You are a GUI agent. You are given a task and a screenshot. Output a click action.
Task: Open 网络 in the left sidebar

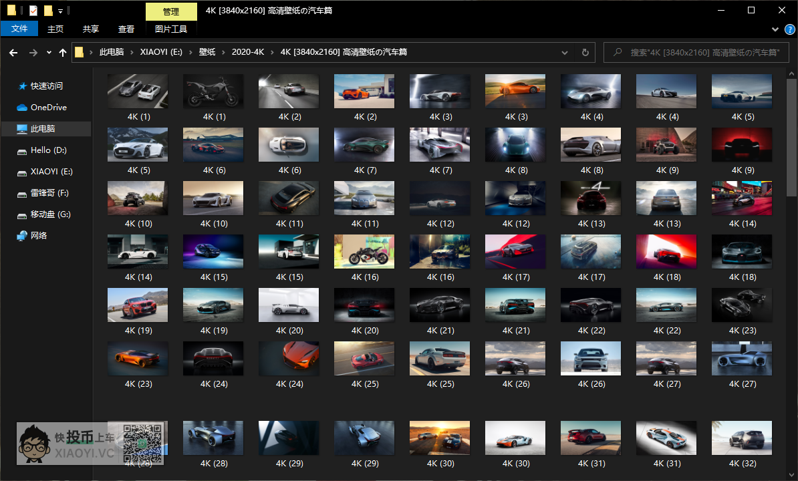(39, 236)
